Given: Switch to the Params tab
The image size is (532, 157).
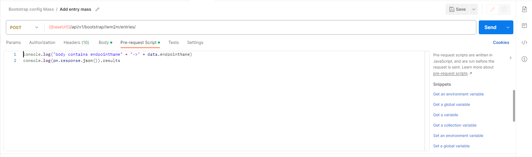Looking at the screenshot, I should [13, 43].
